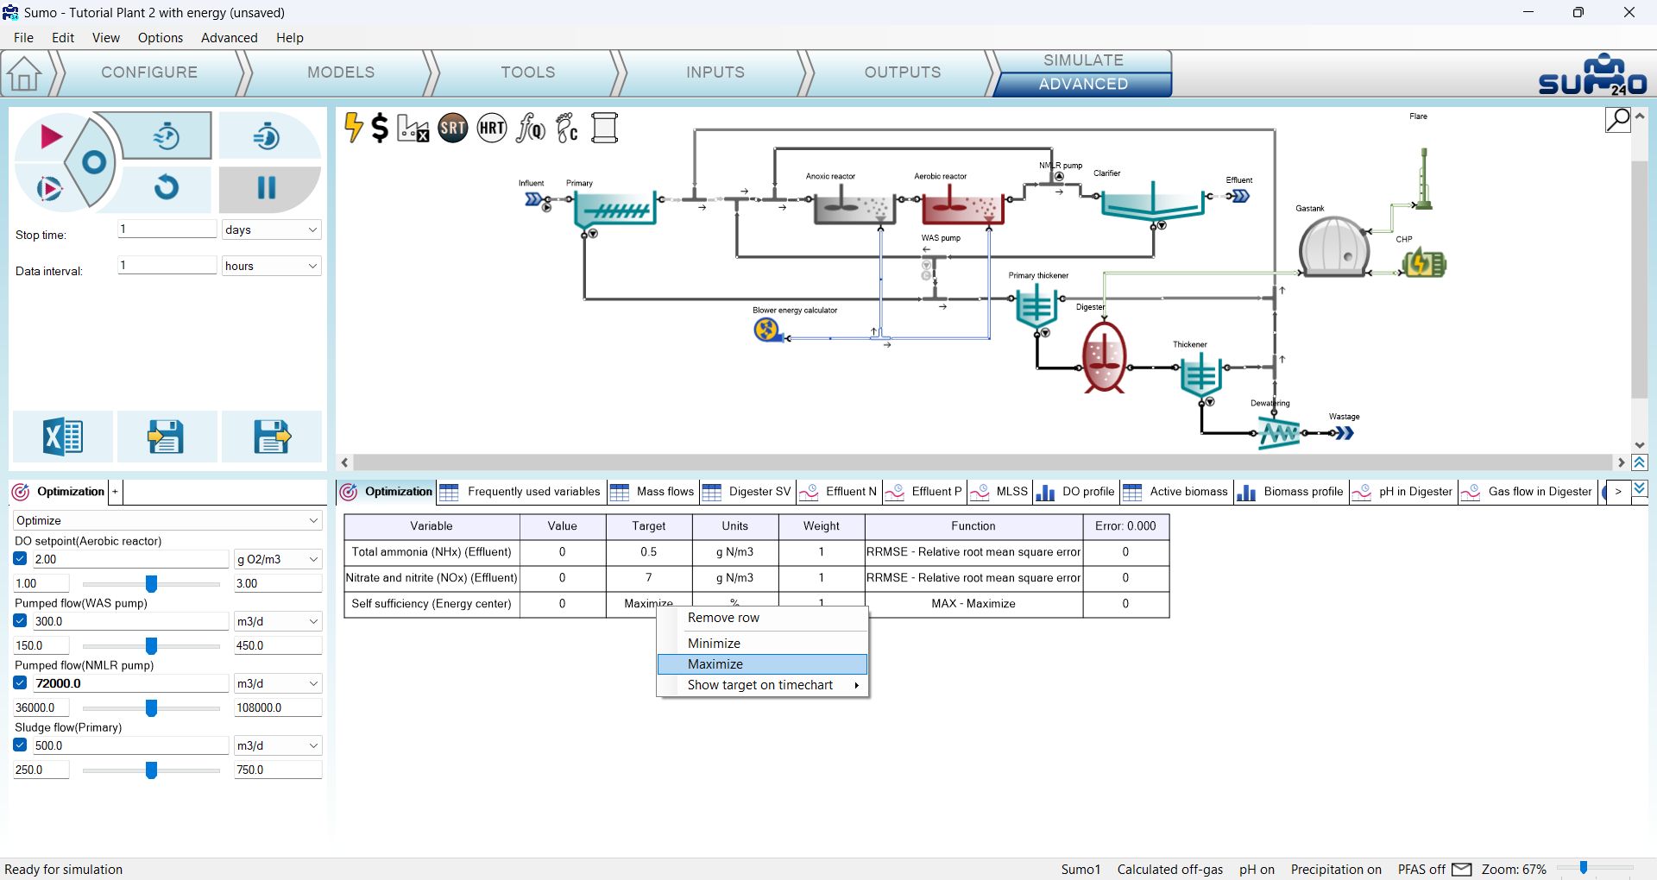The width and height of the screenshot is (1657, 880).
Task: Open the f(Q) flow function tool
Action: click(x=531, y=129)
